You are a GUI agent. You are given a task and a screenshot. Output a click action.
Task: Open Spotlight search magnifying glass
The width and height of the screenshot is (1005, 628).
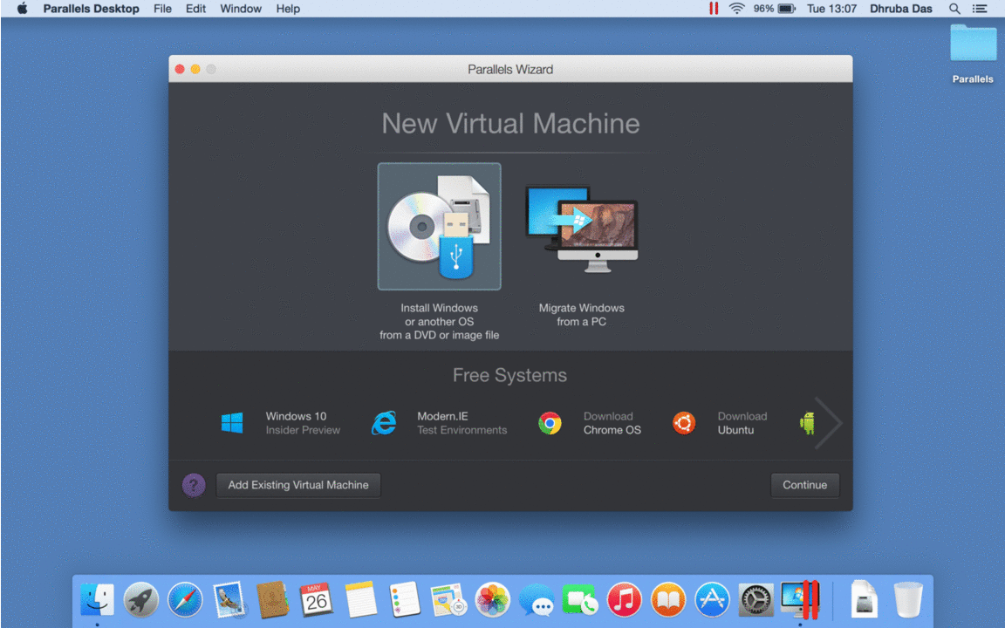pyautogui.click(x=954, y=9)
